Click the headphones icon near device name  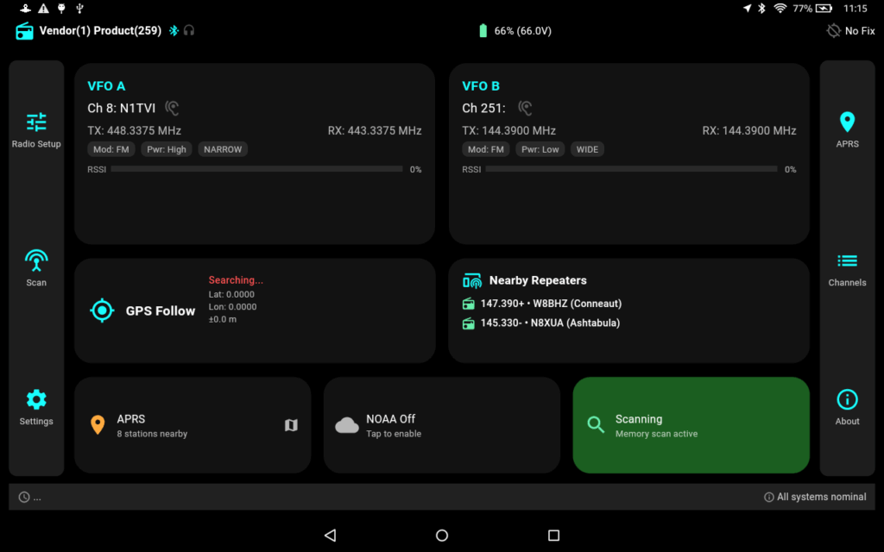pyautogui.click(x=189, y=30)
